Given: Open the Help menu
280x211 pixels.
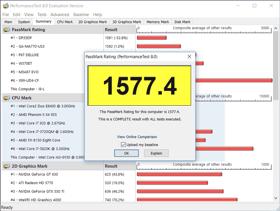Looking at the screenshot, I should pyautogui.click(x=97, y=14).
